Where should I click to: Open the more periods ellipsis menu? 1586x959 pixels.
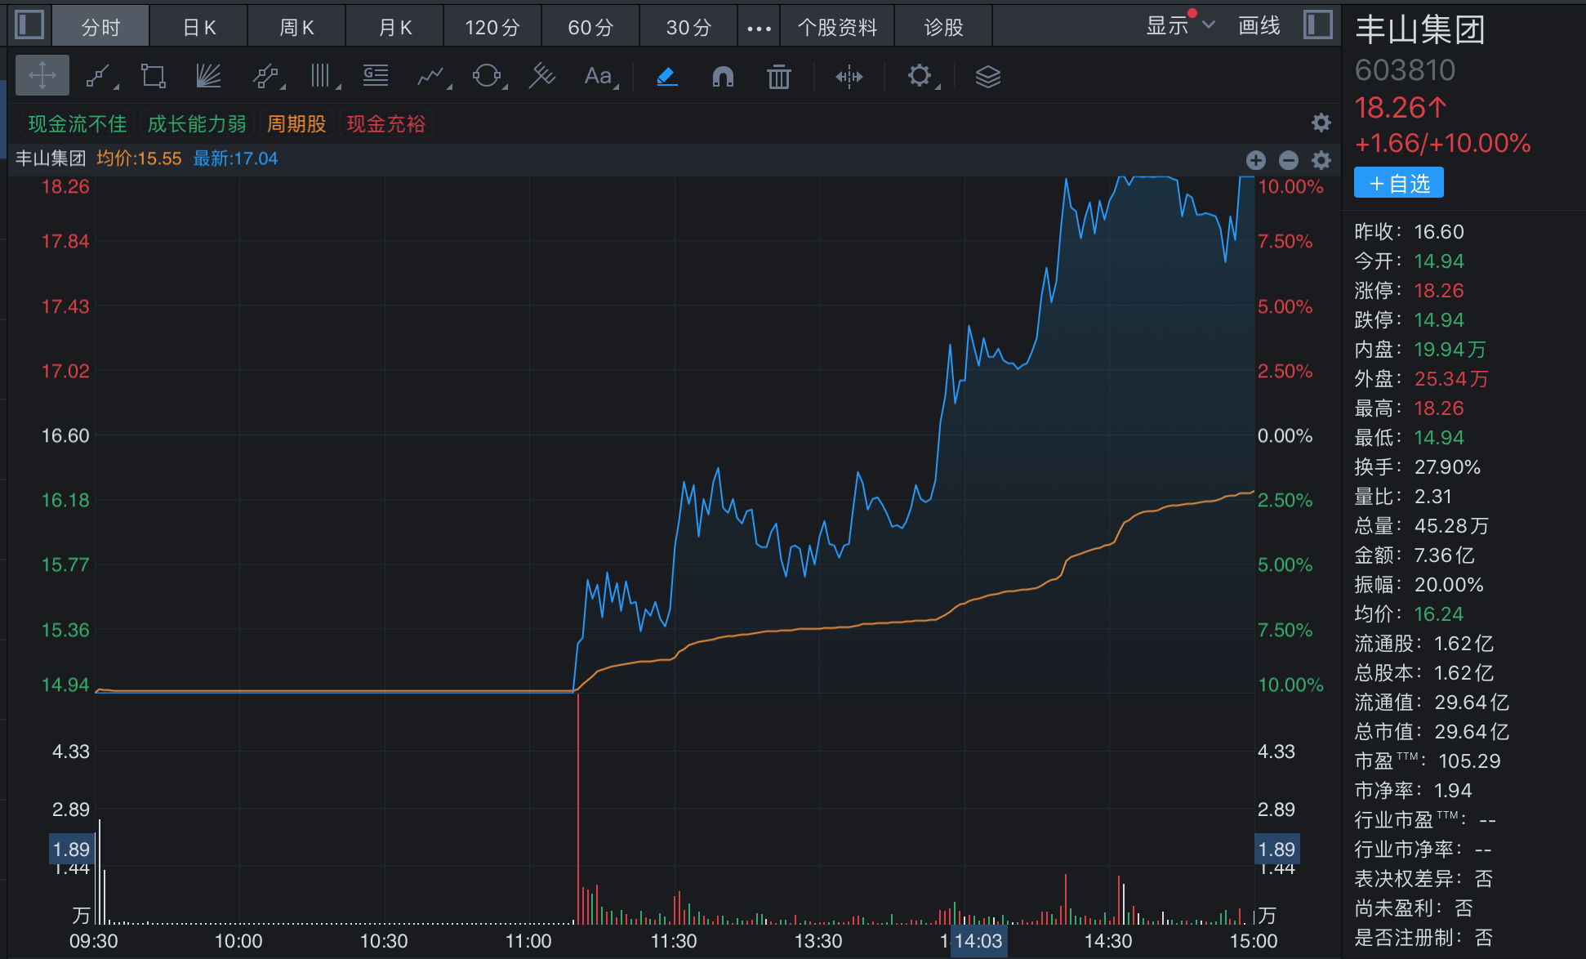point(759,28)
